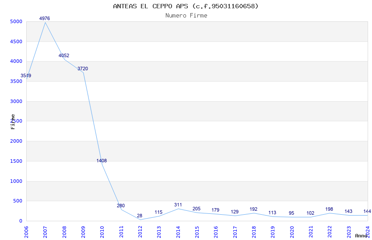Viewport: 372px width, 240px height.
Task: Click data label 3720
Action: (x=83, y=69)
